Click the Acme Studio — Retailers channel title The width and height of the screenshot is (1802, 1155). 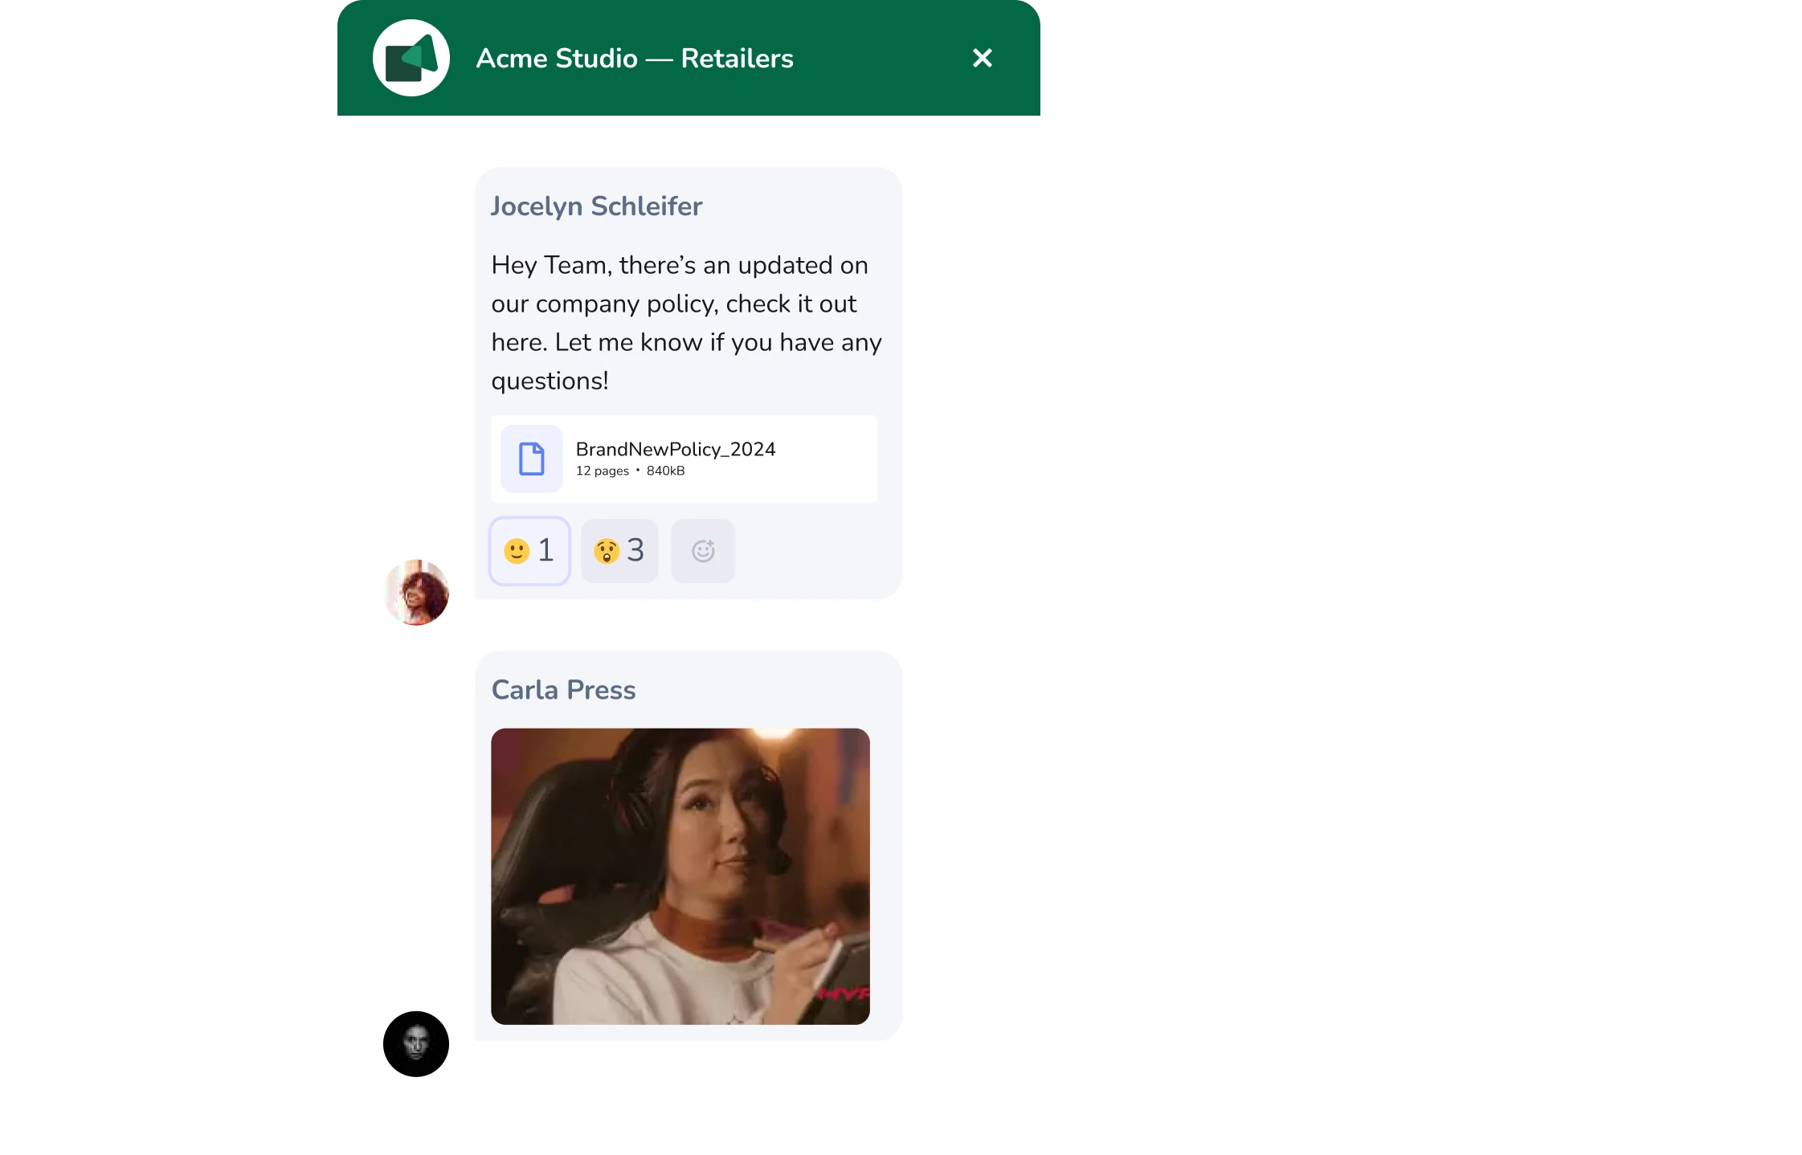[x=635, y=57]
